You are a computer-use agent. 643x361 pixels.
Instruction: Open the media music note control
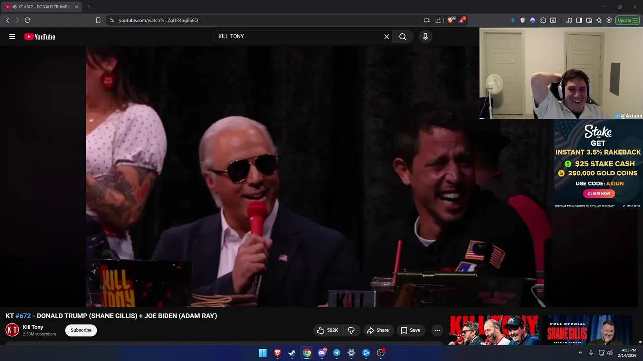[569, 20]
